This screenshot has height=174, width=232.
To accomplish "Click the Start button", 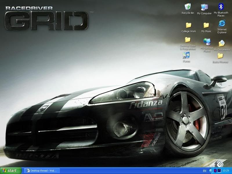I will (11, 171).
